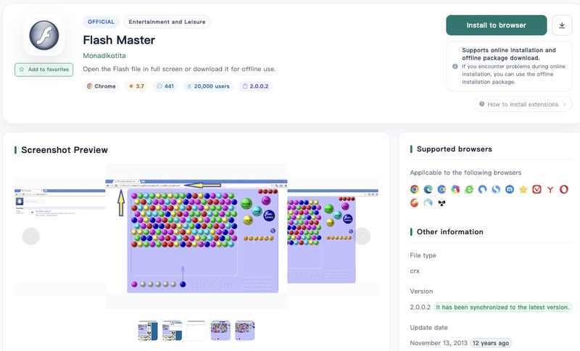Click the orange swirl browser icon
Image resolution: width=580 pixels, height=351 pixels.
pyautogui.click(x=415, y=202)
